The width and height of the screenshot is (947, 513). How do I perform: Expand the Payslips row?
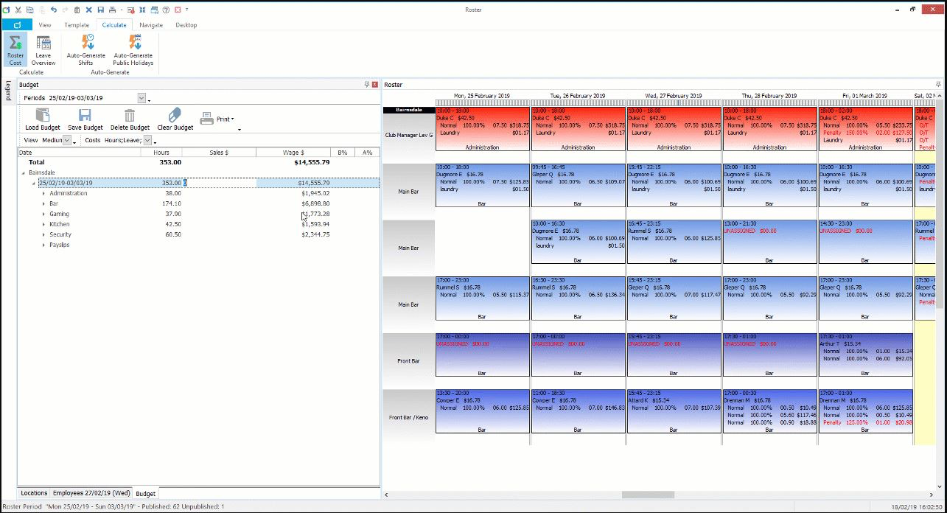44,245
